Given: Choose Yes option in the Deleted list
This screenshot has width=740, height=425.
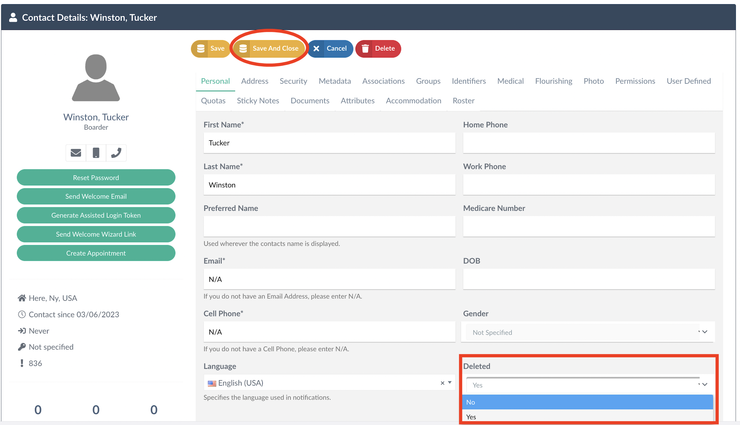Looking at the screenshot, I should (587, 417).
